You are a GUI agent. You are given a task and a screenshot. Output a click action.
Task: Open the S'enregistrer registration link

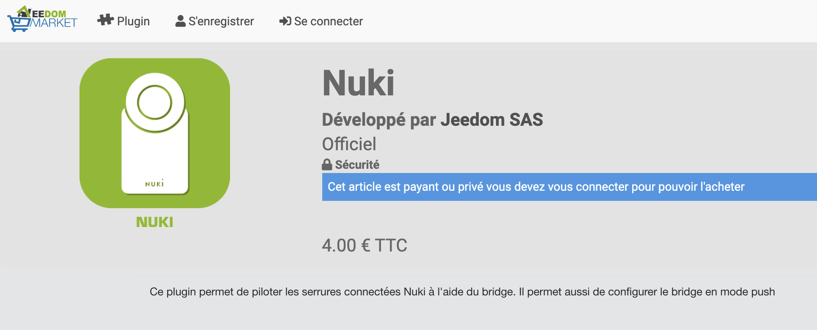coord(215,21)
